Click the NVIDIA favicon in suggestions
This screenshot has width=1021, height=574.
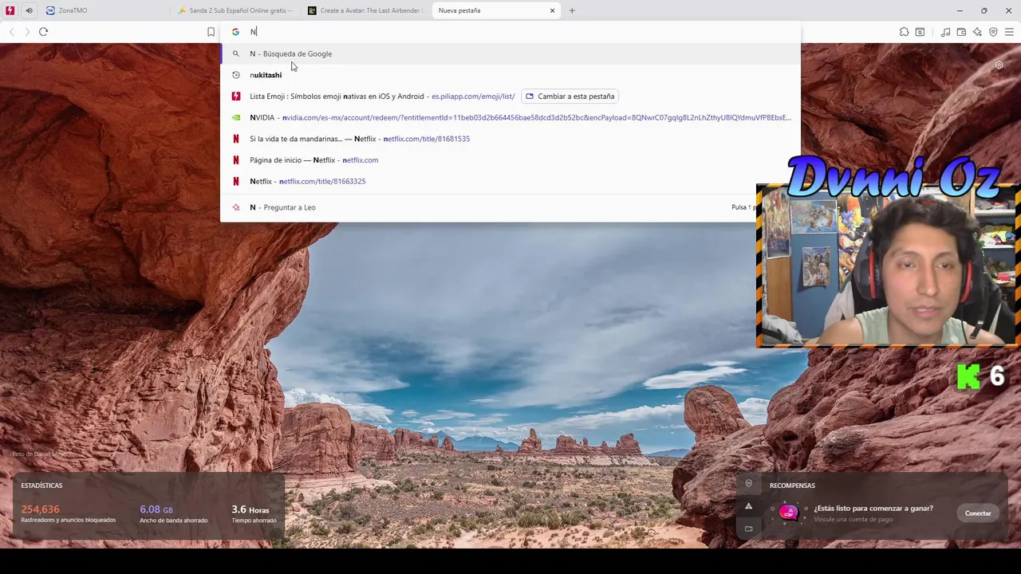point(235,117)
